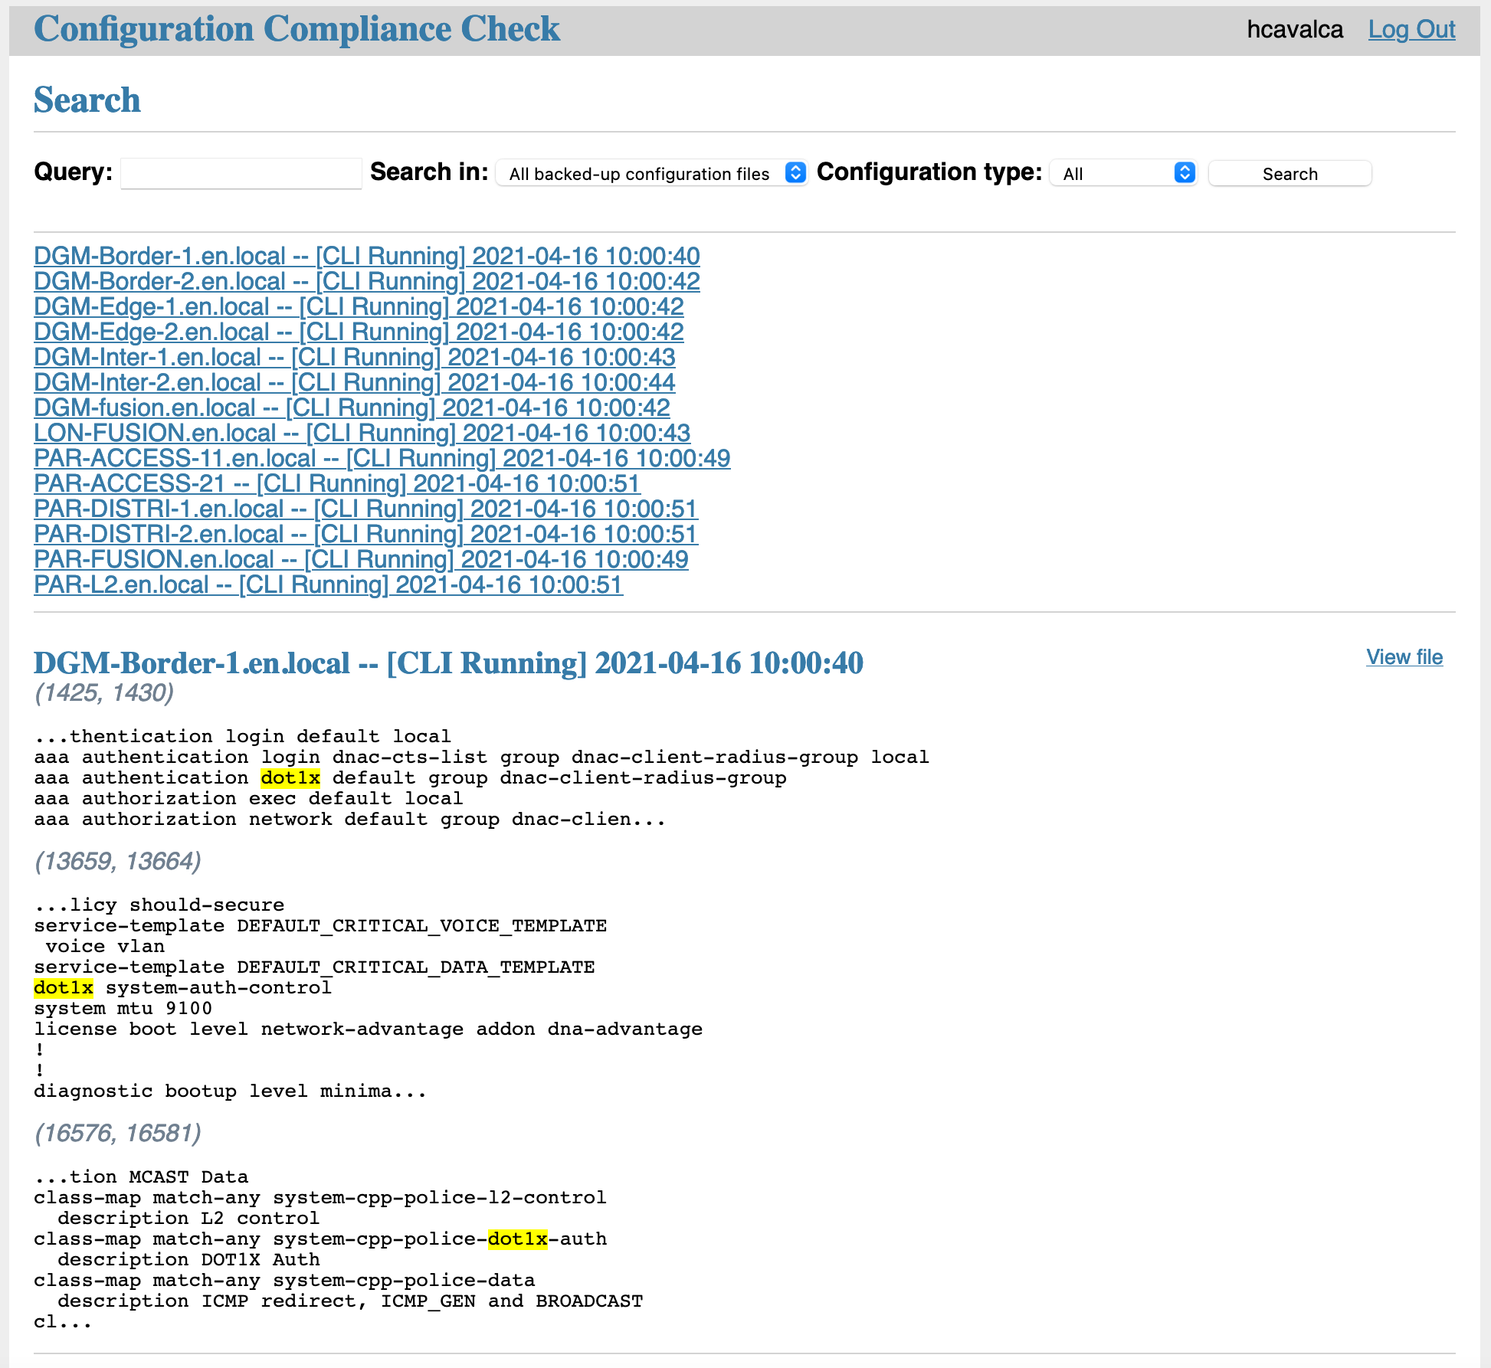Open the 'Search in' dropdown

[651, 173]
